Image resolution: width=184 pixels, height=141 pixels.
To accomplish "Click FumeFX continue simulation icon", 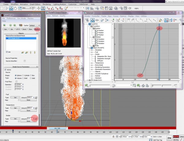I will click(14, 25).
